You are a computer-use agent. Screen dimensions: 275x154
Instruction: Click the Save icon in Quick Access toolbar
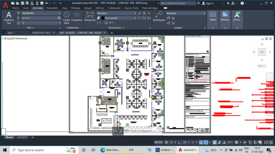tap(22, 3)
